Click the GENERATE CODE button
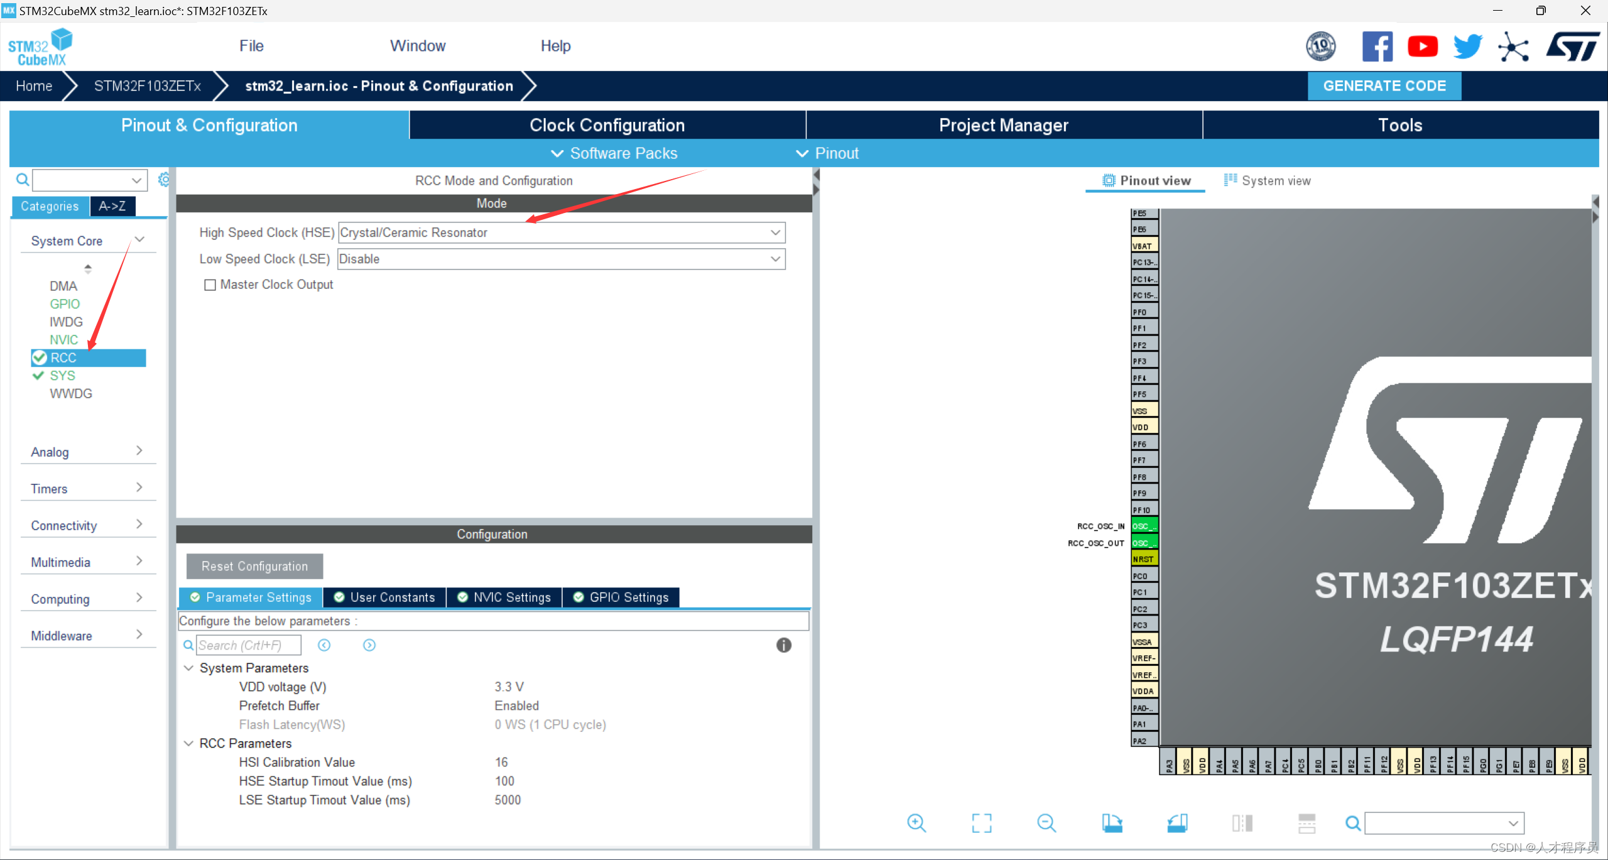 [x=1384, y=85]
